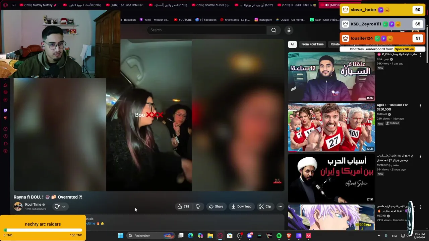Open Opera GX sidebar player icon
This screenshot has height=241, width=429.
(x=5, y=129)
